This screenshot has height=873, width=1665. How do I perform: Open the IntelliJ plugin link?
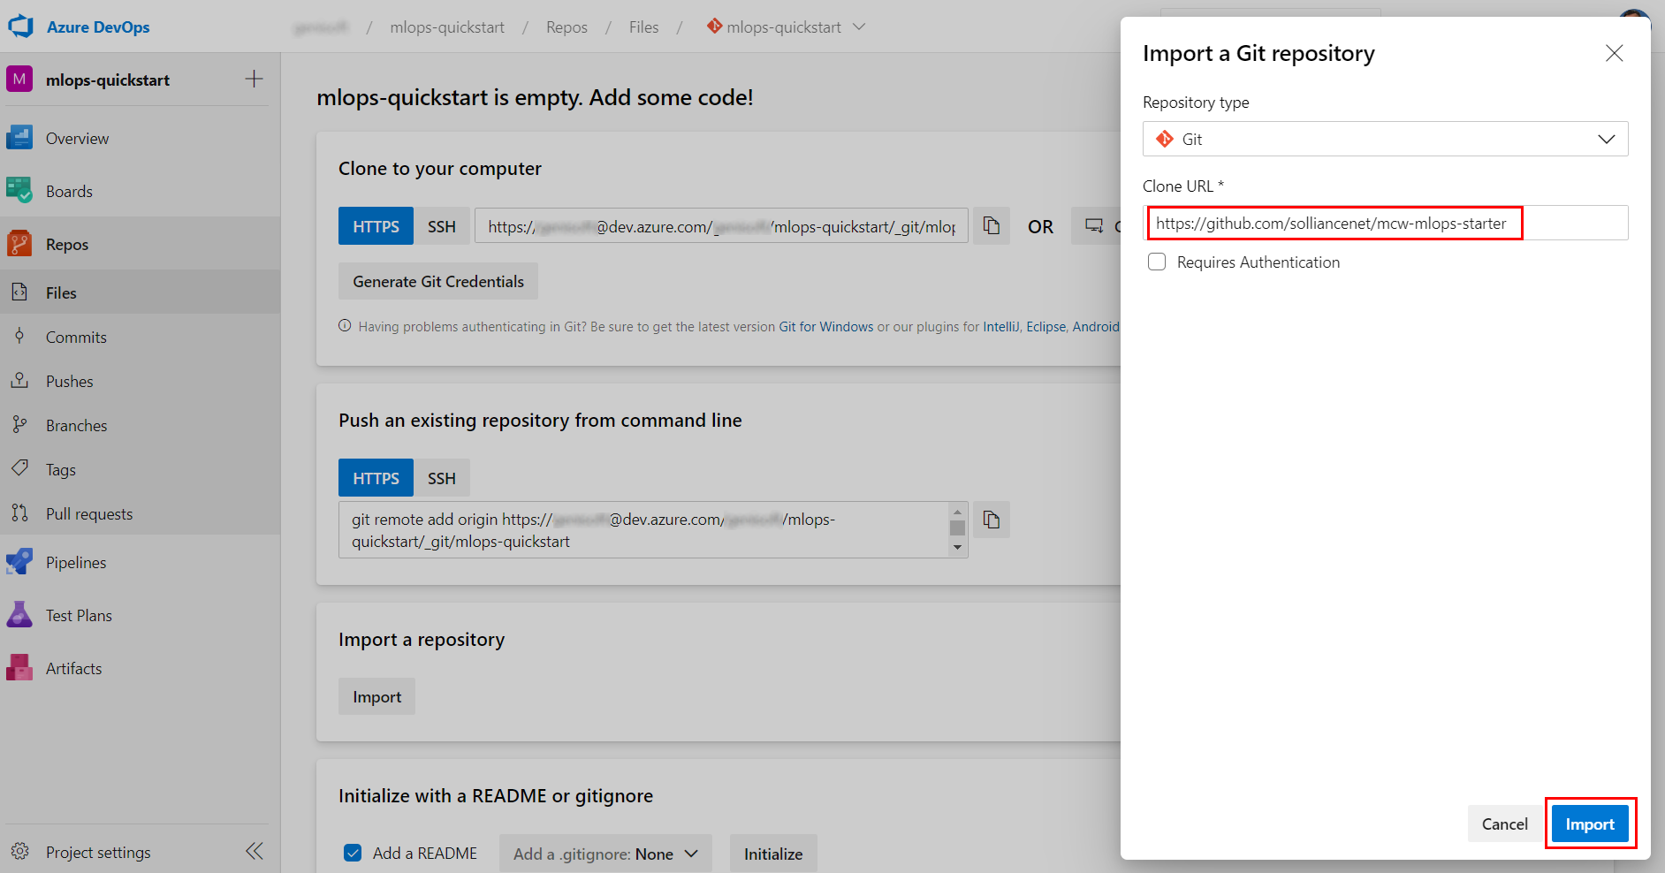pyautogui.click(x=1000, y=326)
